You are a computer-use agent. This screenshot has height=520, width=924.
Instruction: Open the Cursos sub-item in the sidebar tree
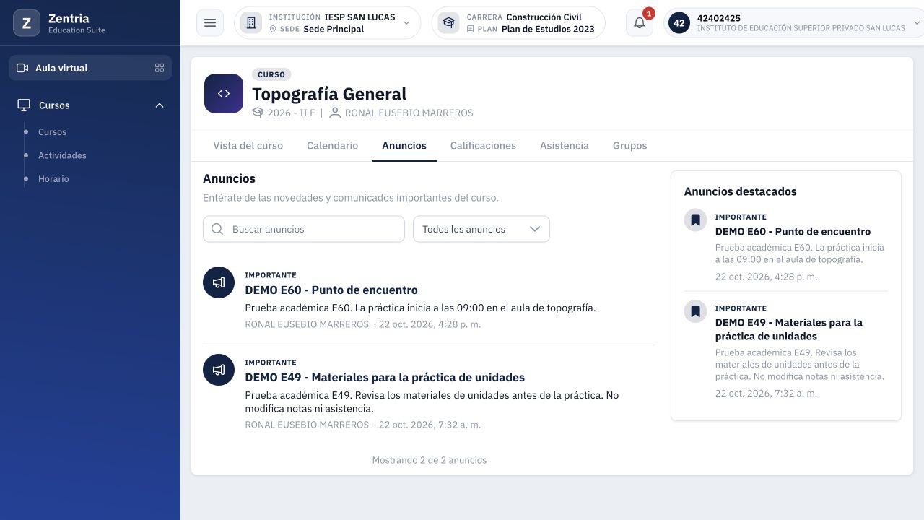click(52, 132)
